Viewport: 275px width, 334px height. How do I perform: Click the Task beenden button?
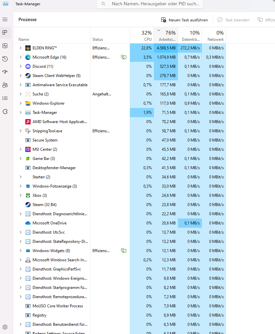[x=234, y=20]
